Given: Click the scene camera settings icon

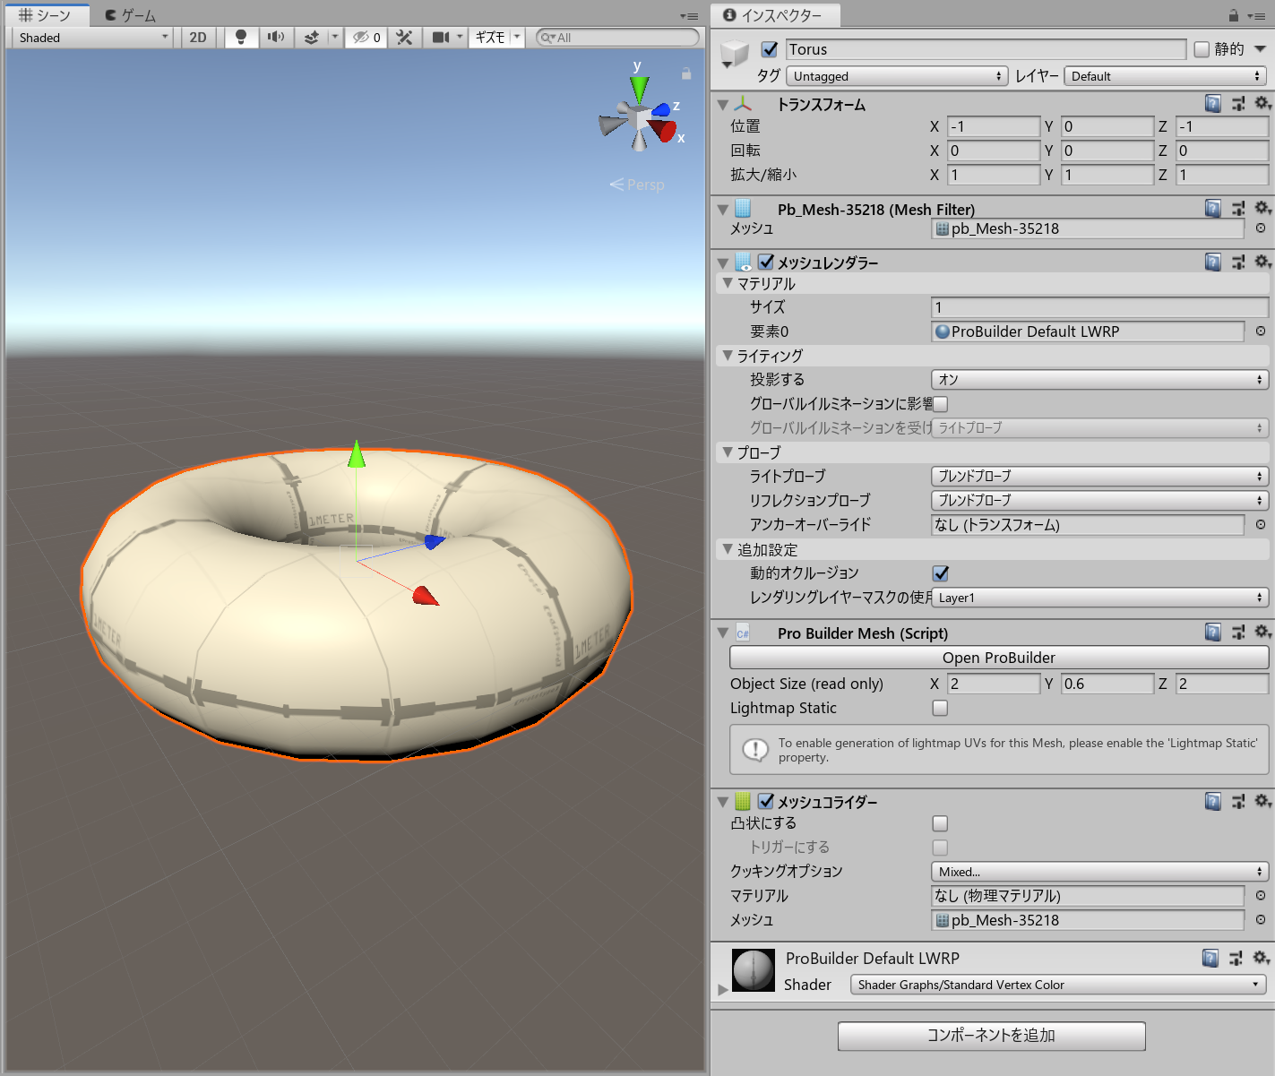Looking at the screenshot, I should coord(441,37).
